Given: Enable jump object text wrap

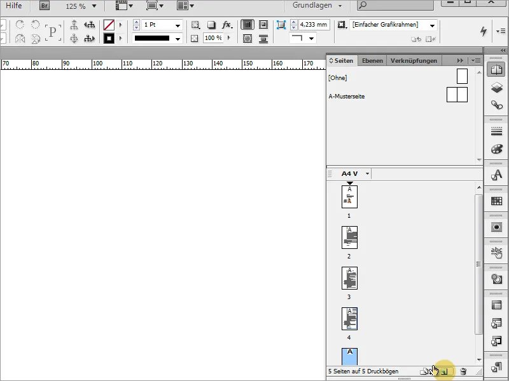Looking at the screenshot, I should pos(263,39).
